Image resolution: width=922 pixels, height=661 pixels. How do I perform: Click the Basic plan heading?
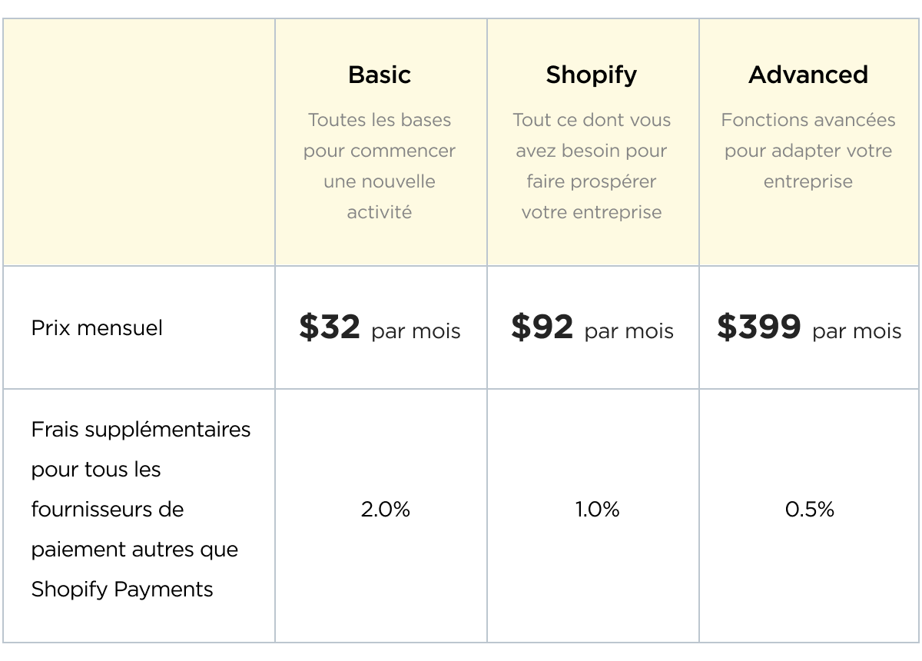[380, 75]
